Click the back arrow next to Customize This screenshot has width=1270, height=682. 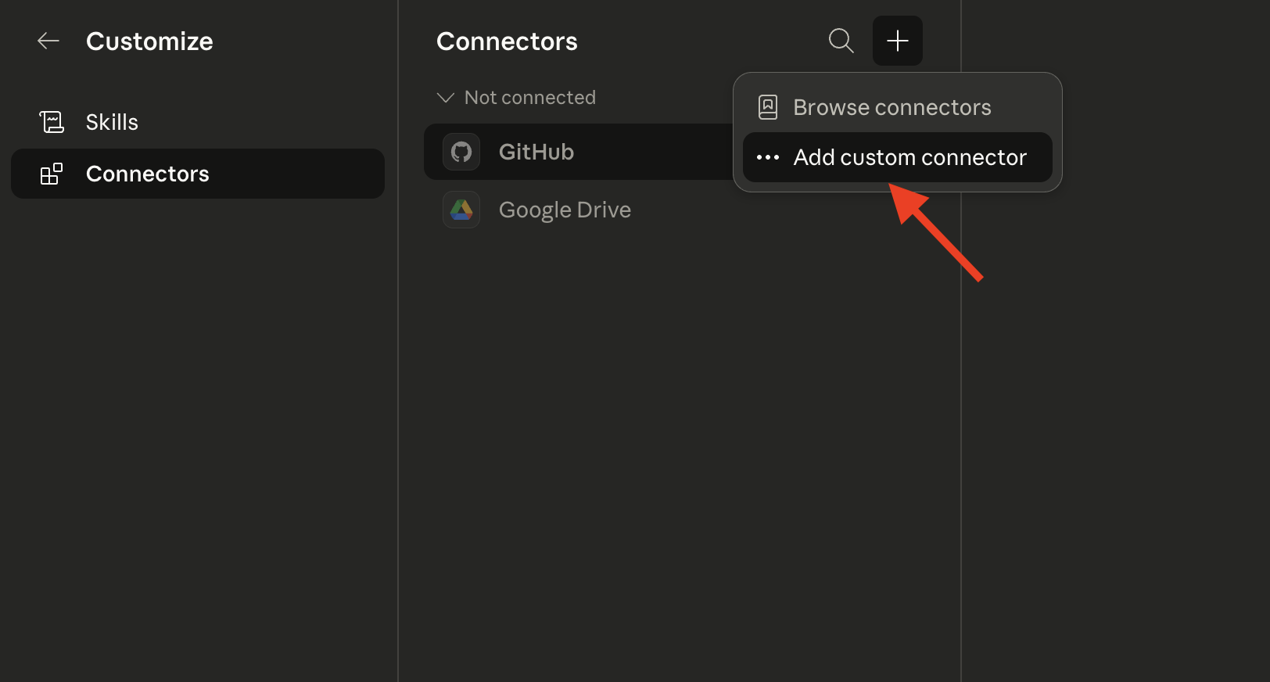point(48,41)
